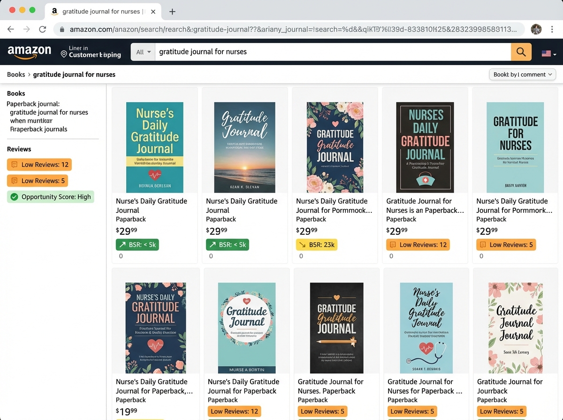The width and height of the screenshot is (563, 420).
Task: Open the All categories dropdown
Action: [143, 52]
